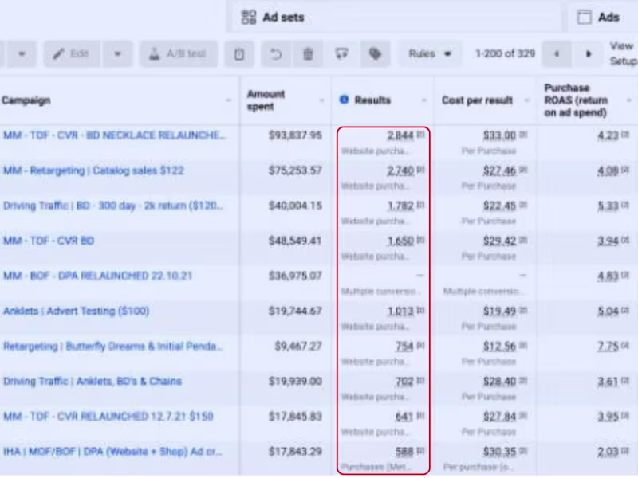Click the 1,013 results value
638x478 pixels.
[x=400, y=311]
